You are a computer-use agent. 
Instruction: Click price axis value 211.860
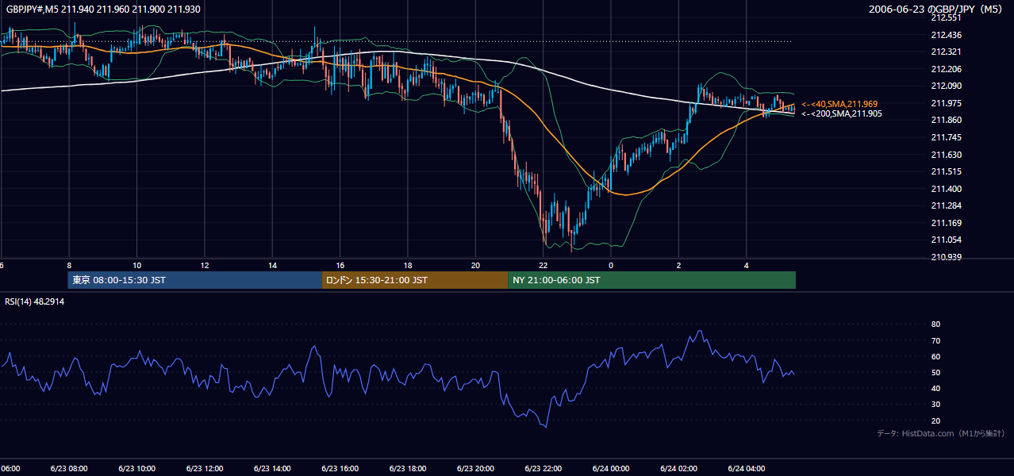[x=946, y=120]
